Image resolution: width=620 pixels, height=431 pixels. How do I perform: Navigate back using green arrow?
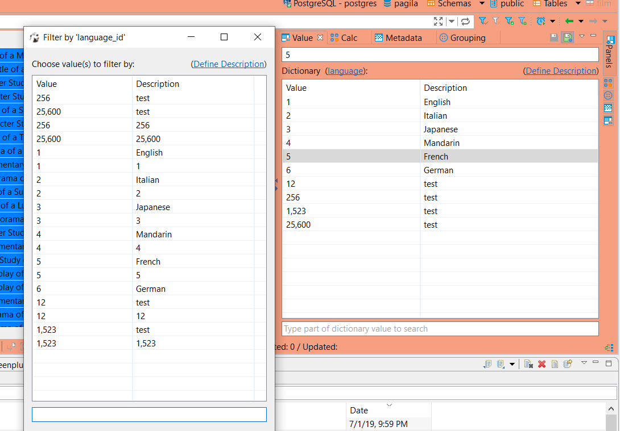click(568, 20)
